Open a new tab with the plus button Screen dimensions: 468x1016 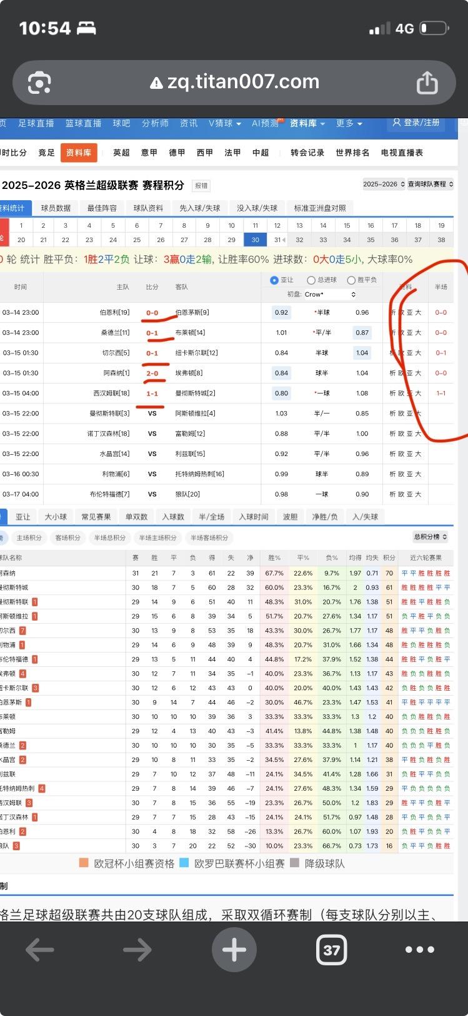coord(234,950)
